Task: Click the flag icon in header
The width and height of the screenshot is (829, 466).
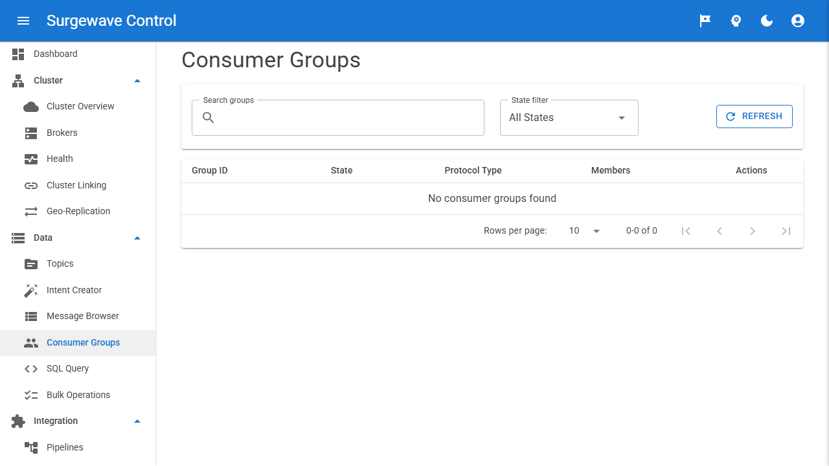Action: [x=705, y=21]
